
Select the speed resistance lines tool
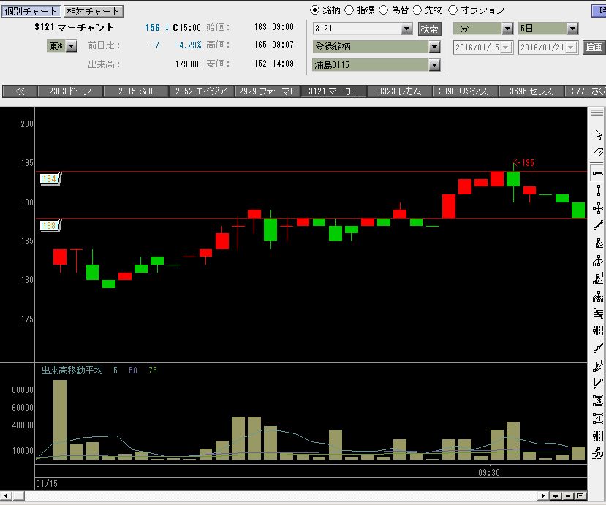tap(598, 314)
